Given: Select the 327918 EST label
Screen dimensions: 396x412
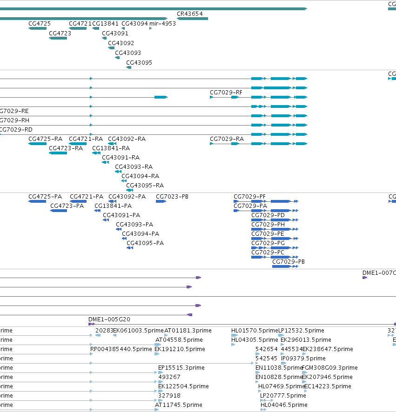Looking at the screenshot, I should (x=169, y=396).
